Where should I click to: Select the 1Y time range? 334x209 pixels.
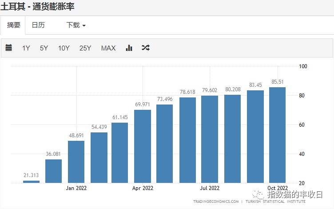coord(26,48)
